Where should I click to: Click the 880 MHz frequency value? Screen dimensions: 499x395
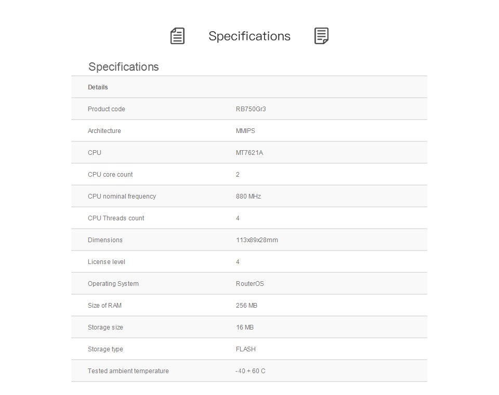coord(248,196)
